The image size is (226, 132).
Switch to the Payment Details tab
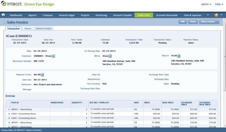pyautogui.click(x=44, y=28)
